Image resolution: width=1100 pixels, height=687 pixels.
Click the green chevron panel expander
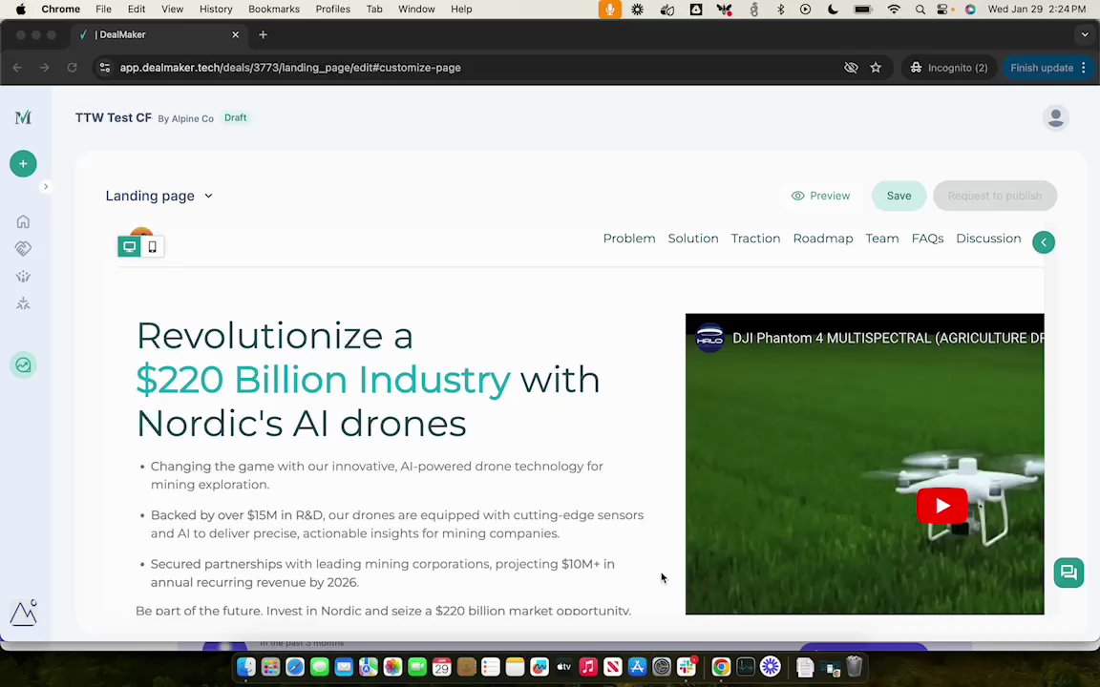click(1043, 242)
